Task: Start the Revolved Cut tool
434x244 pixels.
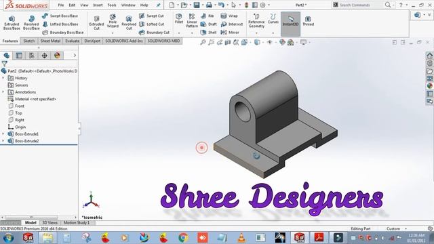Action: (129, 22)
